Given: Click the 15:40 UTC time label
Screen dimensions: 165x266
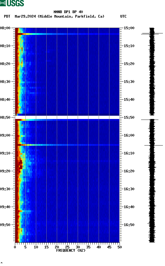Looking at the screenshot, I should [x=129, y=100].
